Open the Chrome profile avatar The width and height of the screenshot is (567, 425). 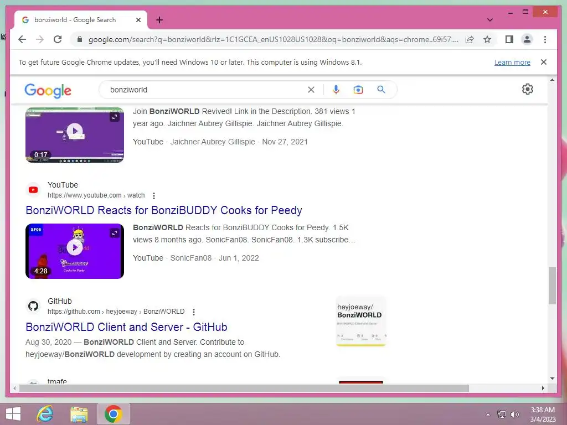point(527,39)
